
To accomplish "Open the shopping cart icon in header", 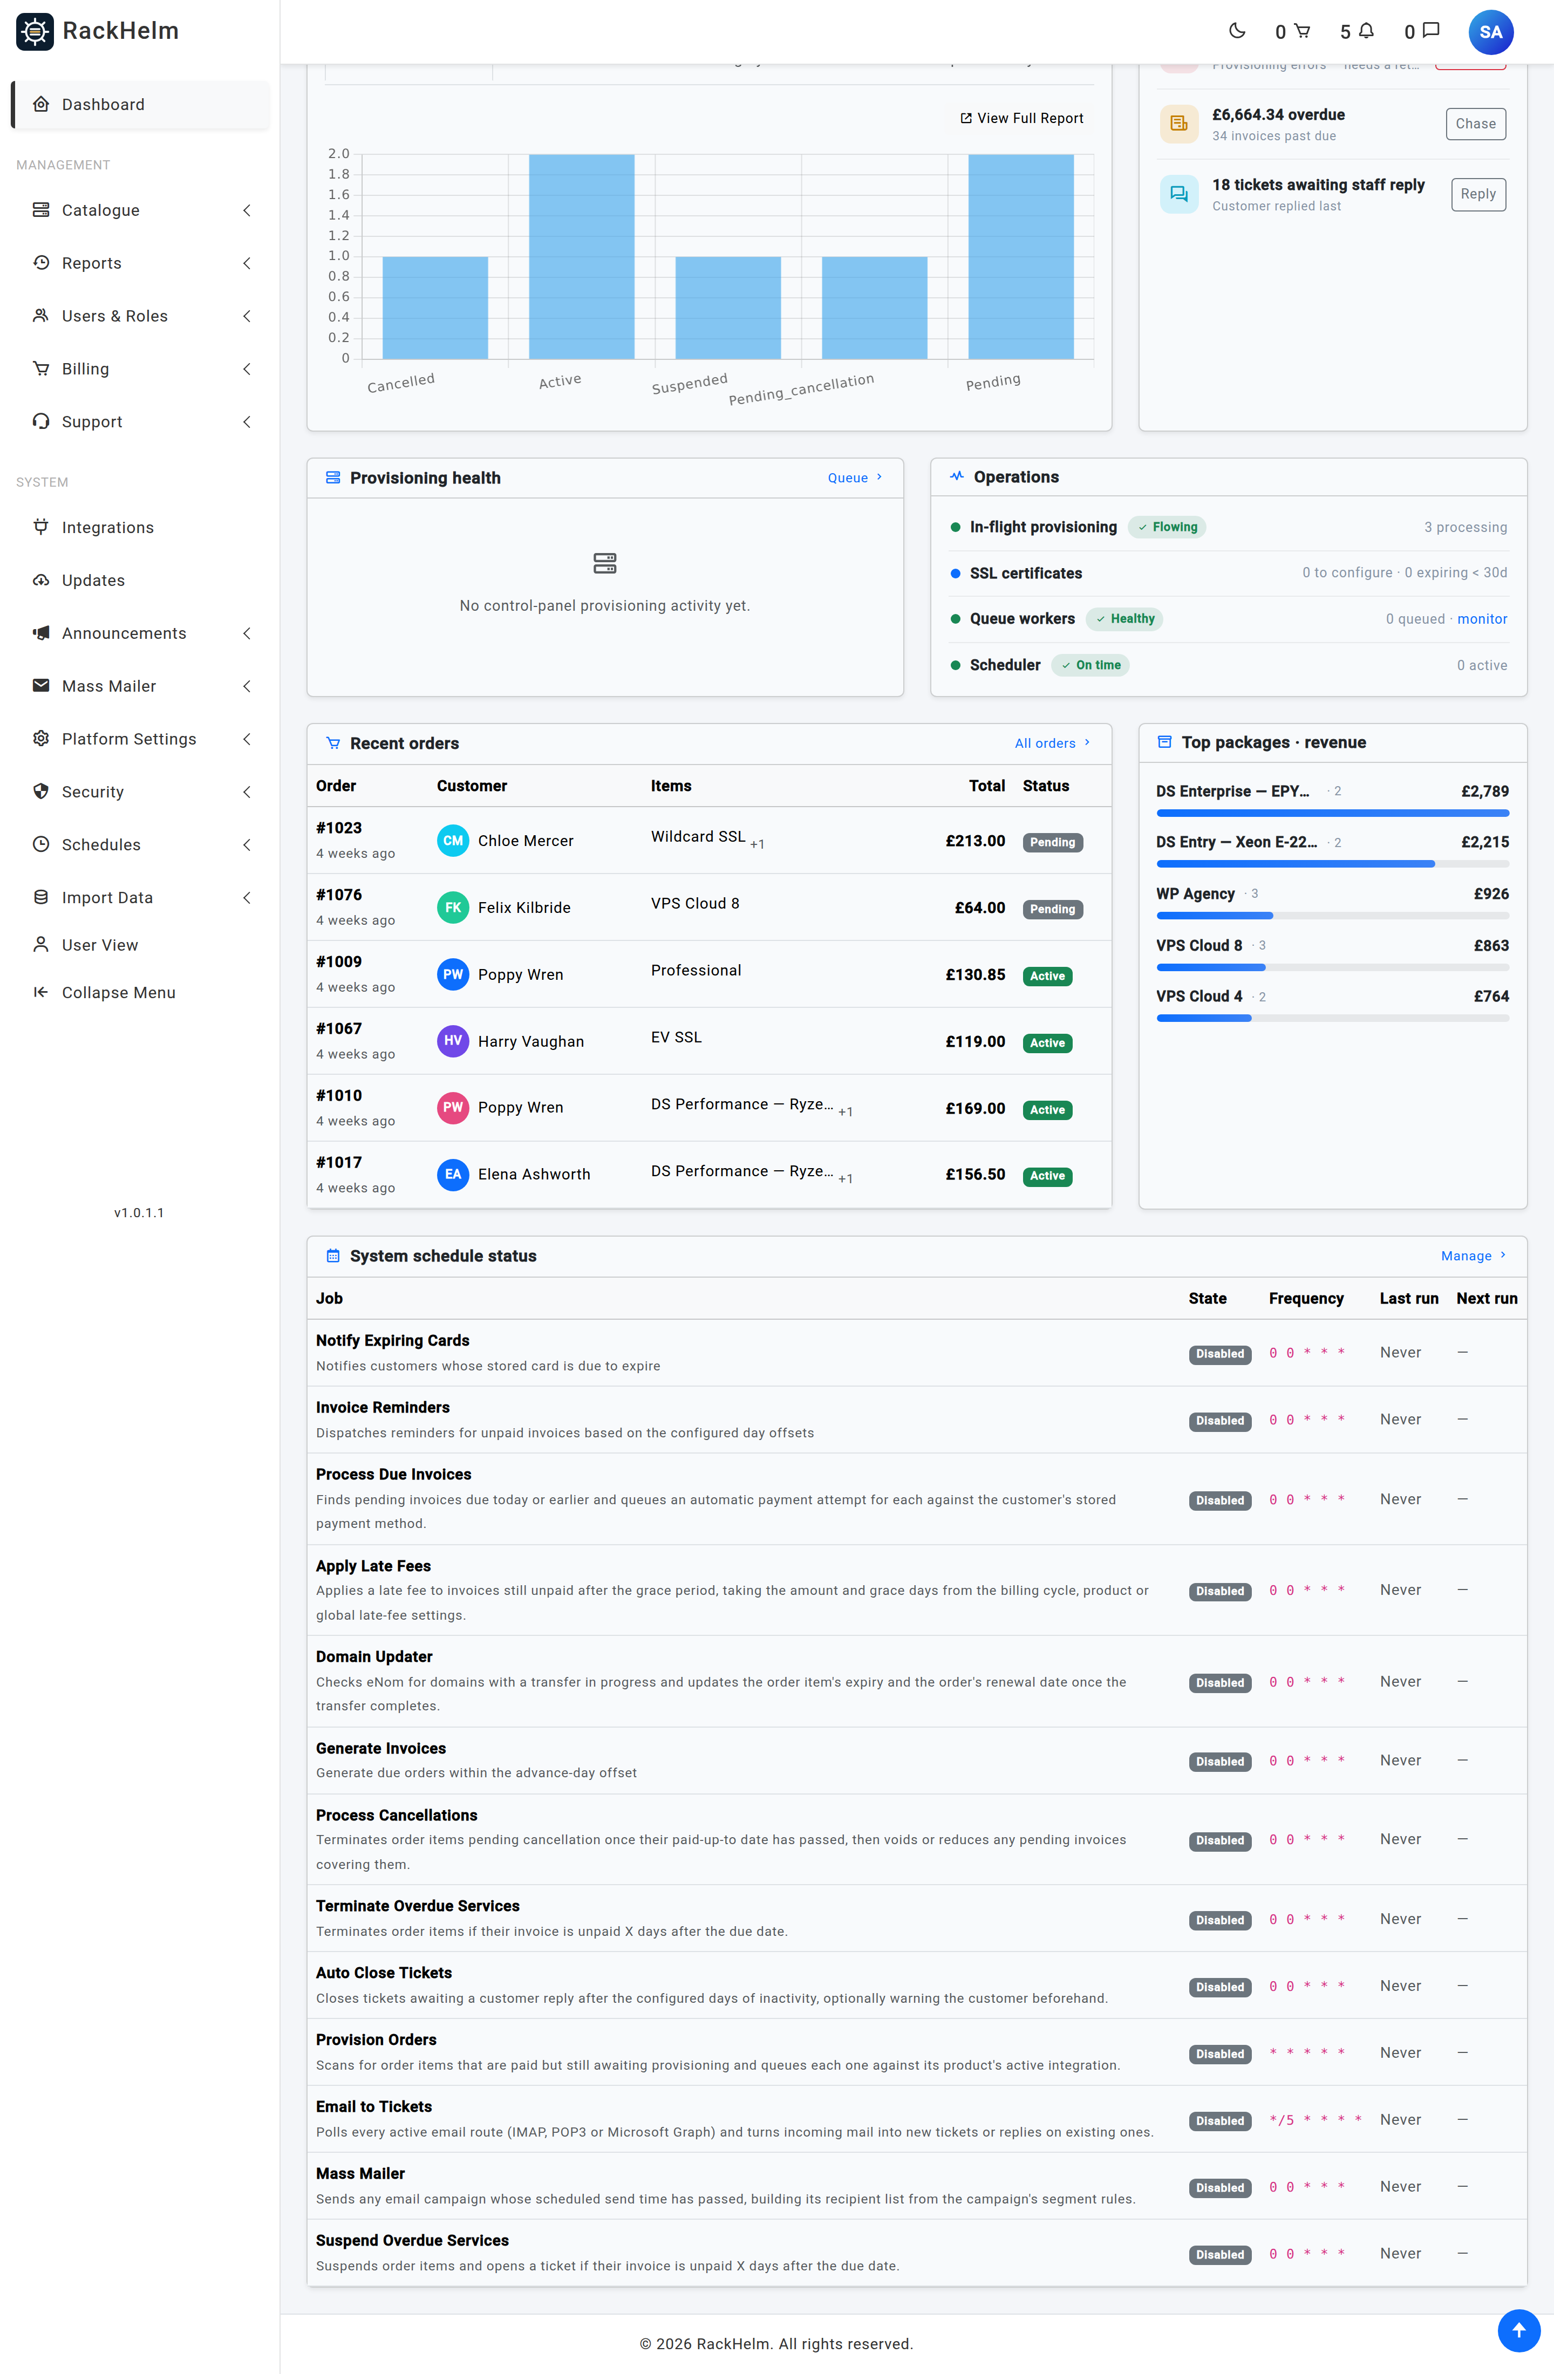I will (x=1301, y=31).
